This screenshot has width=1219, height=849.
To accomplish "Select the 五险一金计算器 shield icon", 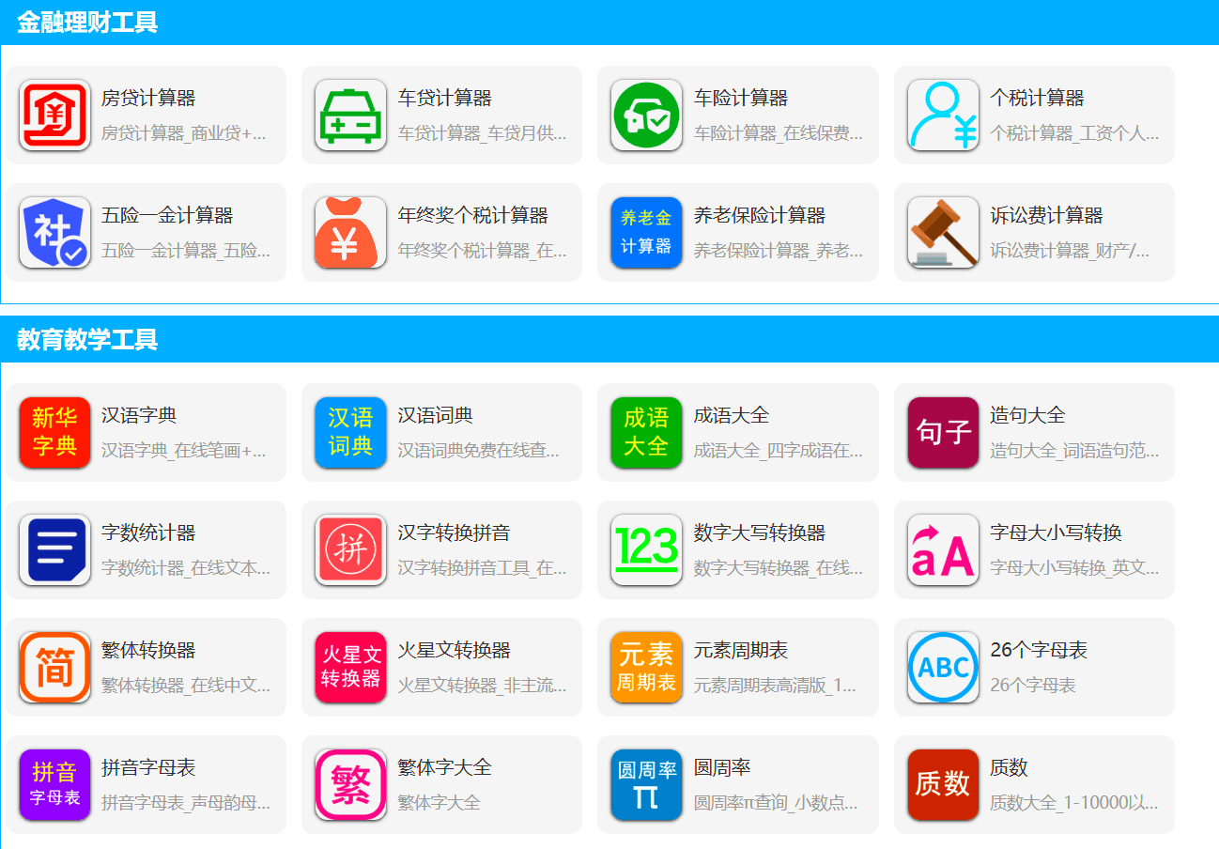I will [x=54, y=233].
